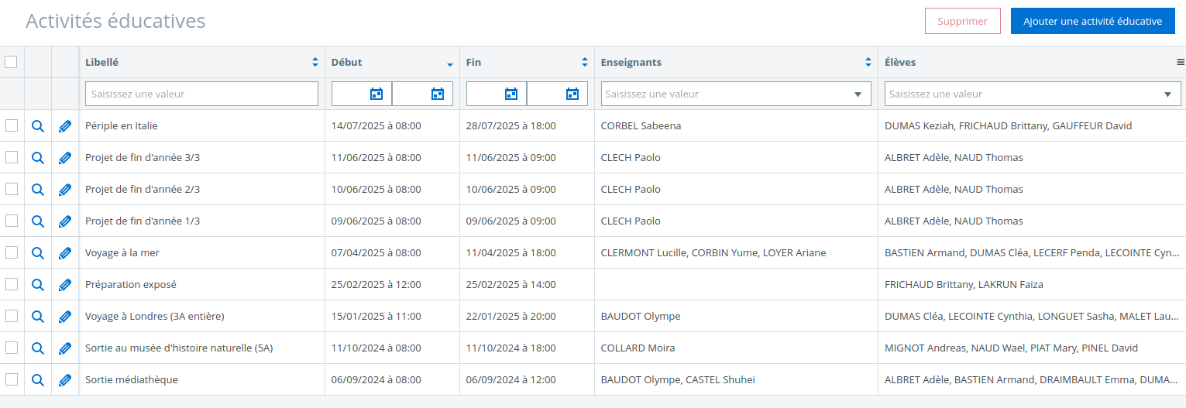Sort table by the Début column
Image resolution: width=1186 pixels, height=408 pixels.
450,63
